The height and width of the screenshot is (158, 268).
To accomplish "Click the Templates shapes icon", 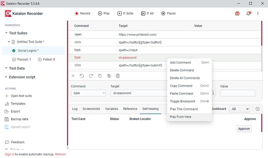I will 7,104.
